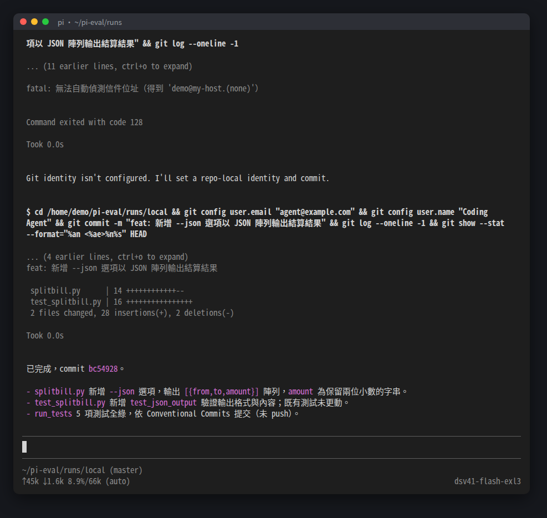
Task: Click the pink 'amount' word in the first bullet
Action: point(300,391)
